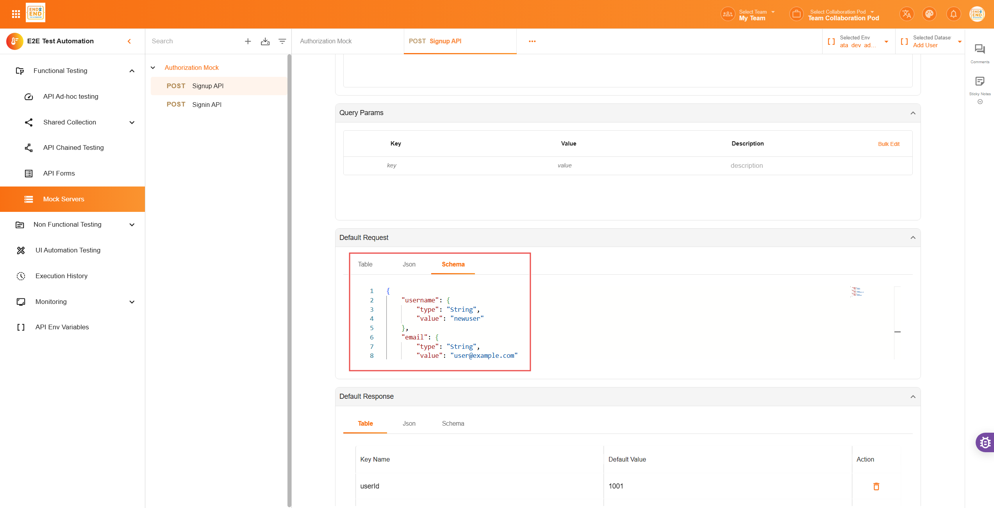Screen dimensions: 994x508
Task: Select Signin API in the tree
Action: click(x=207, y=105)
